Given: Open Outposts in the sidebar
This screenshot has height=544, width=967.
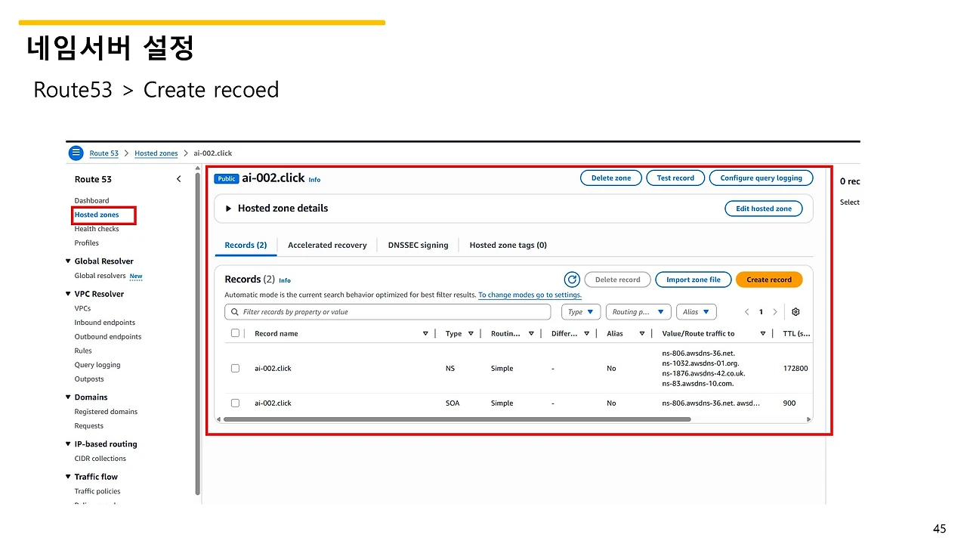Looking at the screenshot, I should point(89,379).
